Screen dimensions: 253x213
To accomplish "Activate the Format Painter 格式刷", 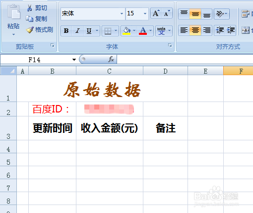I will (39, 30).
